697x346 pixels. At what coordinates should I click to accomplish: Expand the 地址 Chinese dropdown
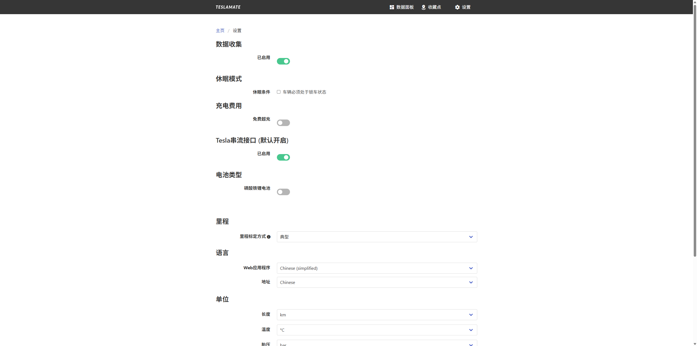click(377, 282)
